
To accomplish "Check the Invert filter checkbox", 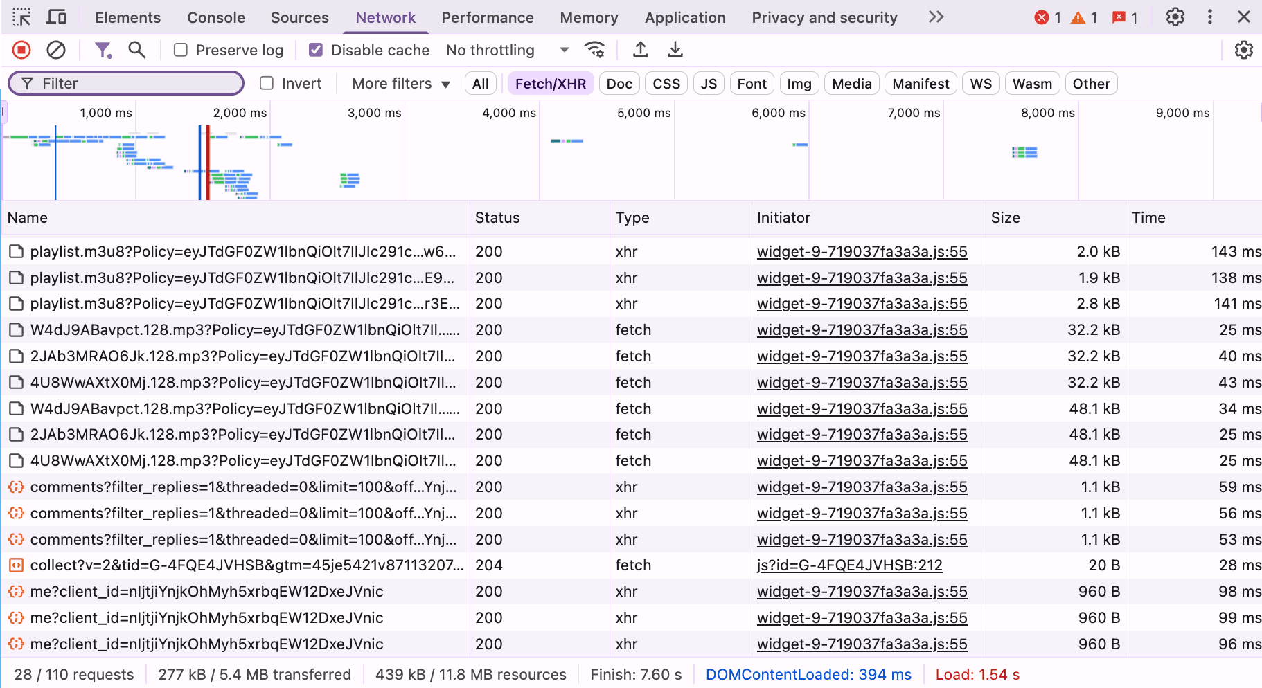I will click(267, 83).
